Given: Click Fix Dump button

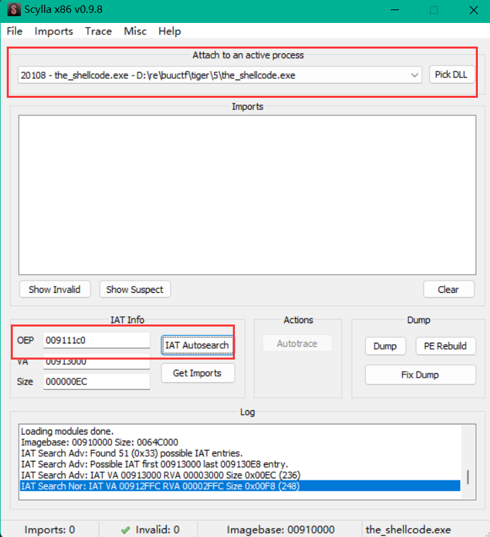Looking at the screenshot, I should pos(419,374).
